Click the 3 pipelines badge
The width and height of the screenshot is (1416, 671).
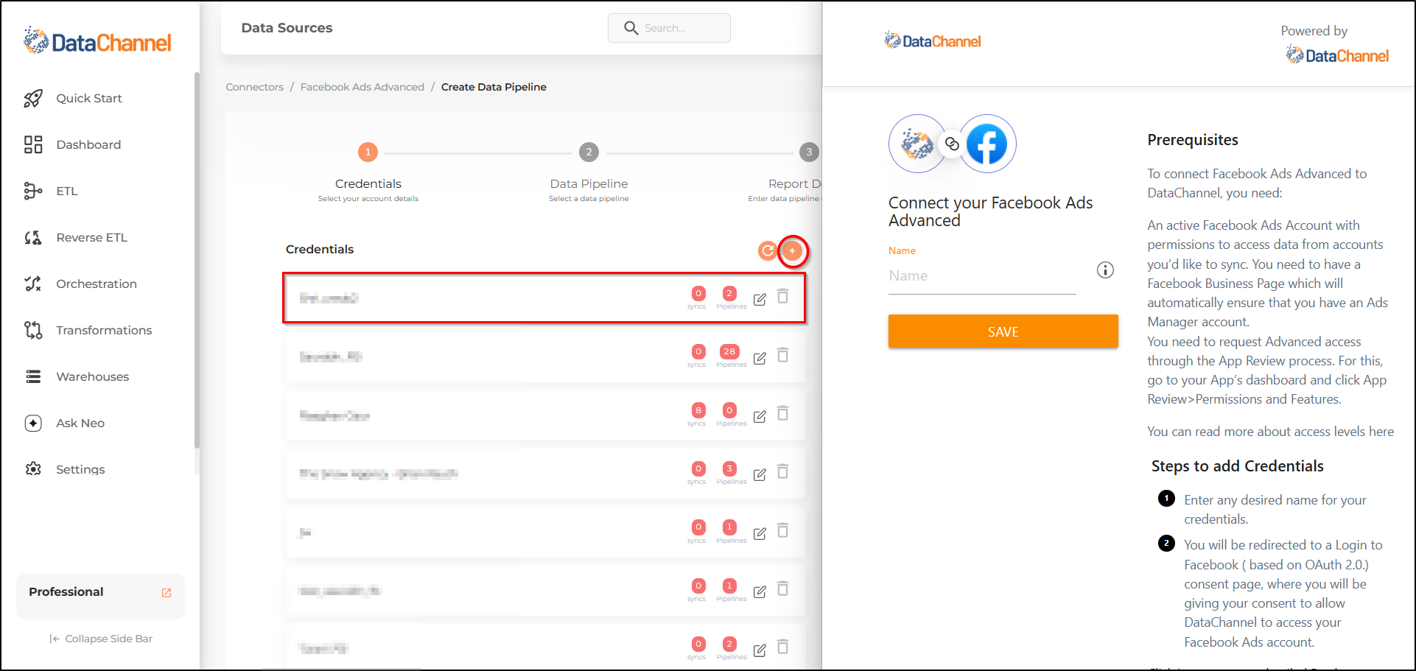pos(729,468)
